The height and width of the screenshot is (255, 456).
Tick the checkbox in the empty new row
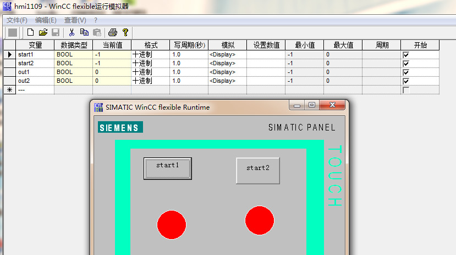click(x=406, y=90)
